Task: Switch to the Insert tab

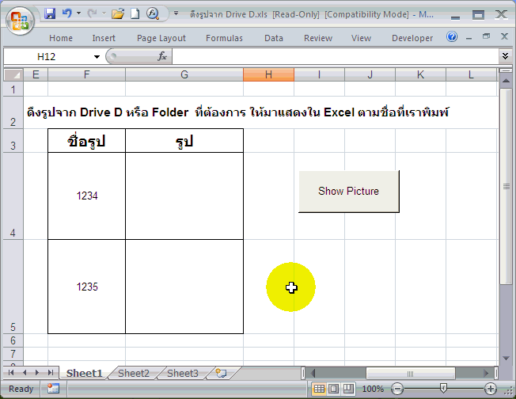Action: [104, 38]
